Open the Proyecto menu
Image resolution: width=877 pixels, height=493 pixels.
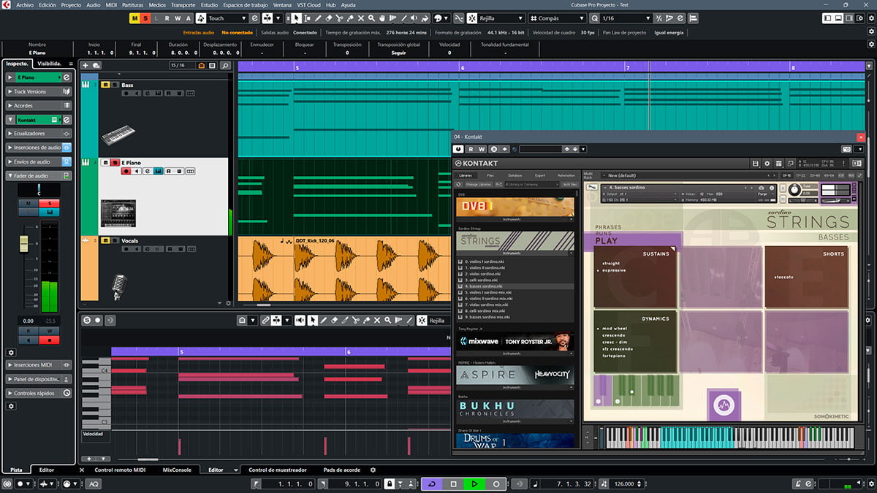click(x=71, y=4)
